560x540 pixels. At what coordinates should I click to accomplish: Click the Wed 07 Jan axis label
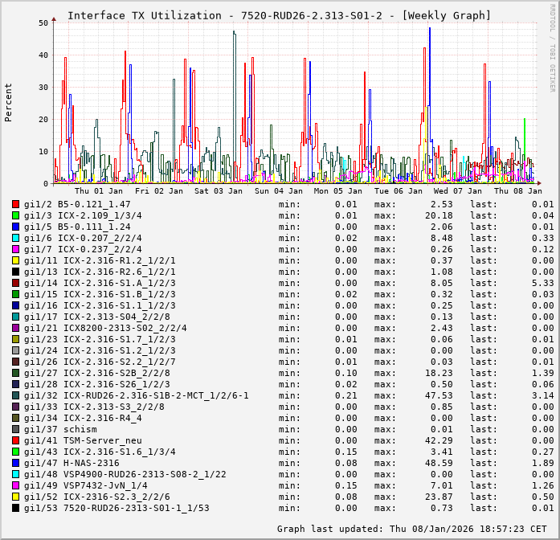point(457,191)
